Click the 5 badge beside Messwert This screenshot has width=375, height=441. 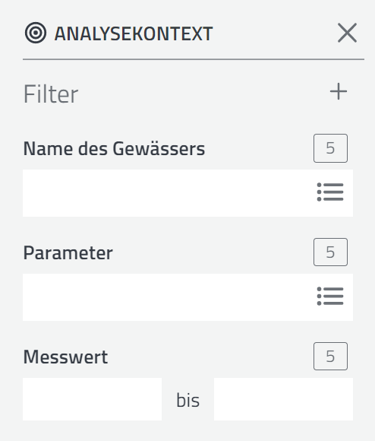click(x=330, y=356)
